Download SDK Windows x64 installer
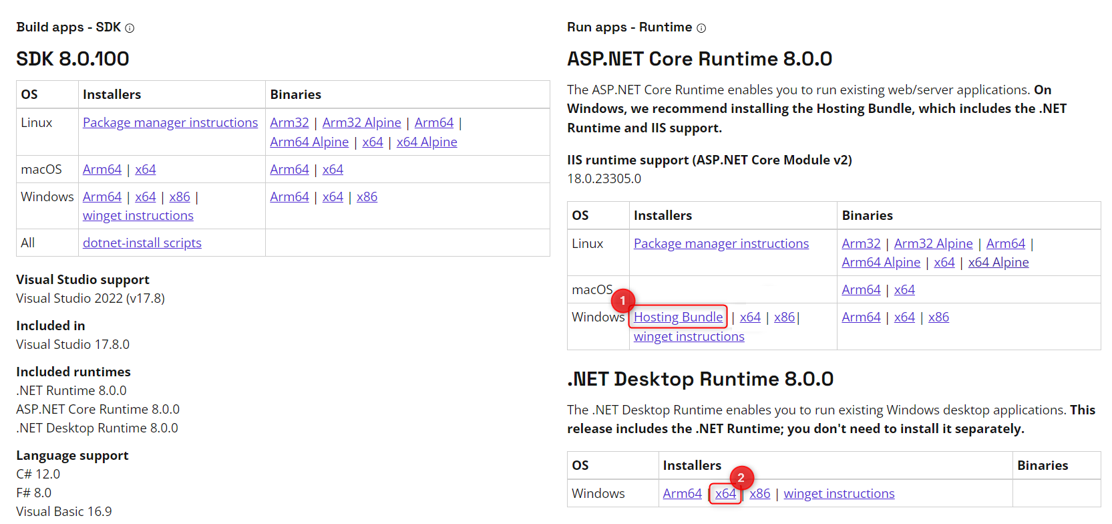 146,196
